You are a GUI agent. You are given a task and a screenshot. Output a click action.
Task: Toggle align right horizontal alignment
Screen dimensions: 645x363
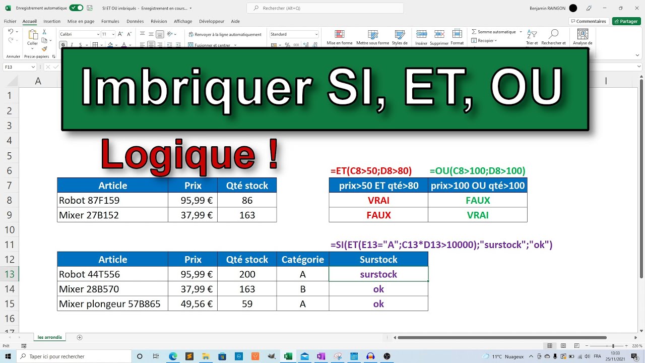(x=160, y=45)
